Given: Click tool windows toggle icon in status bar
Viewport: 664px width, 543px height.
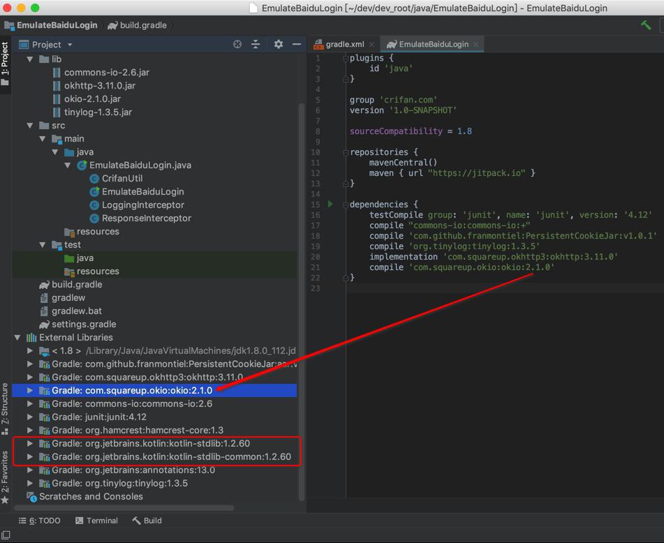Looking at the screenshot, I should pos(6,535).
